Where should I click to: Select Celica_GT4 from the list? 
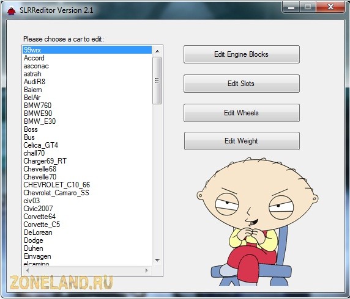point(87,145)
